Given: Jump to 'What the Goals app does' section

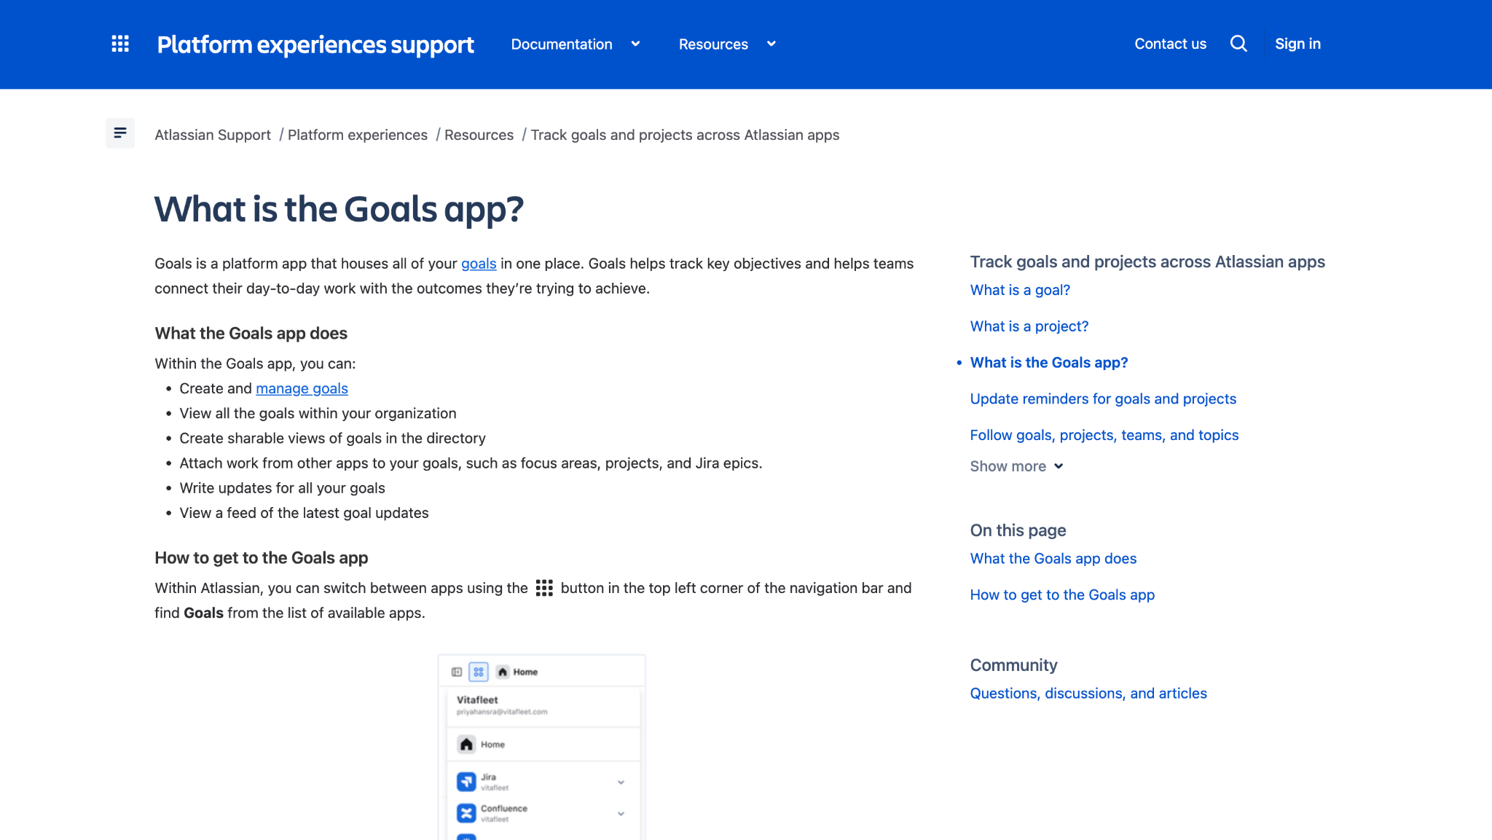Looking at the screenshot, I should pyautogui.click(x=1053, y=559).
